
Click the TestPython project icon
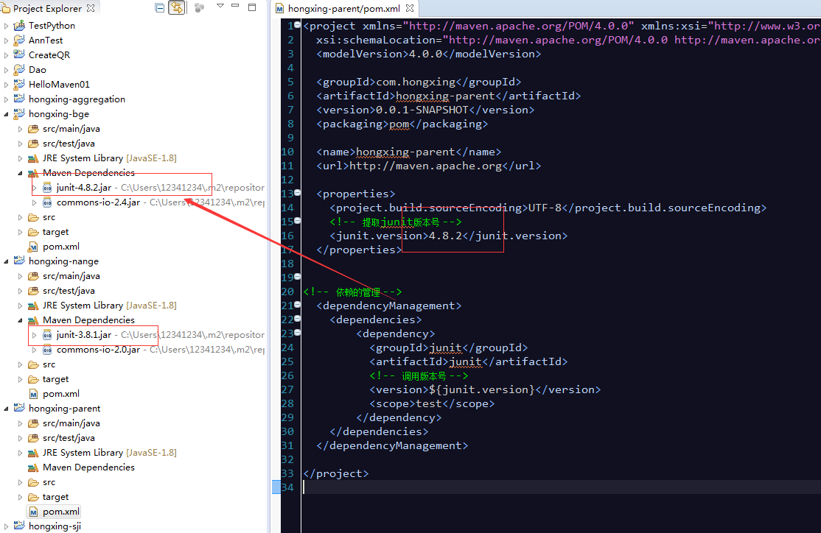coord(19,25)
